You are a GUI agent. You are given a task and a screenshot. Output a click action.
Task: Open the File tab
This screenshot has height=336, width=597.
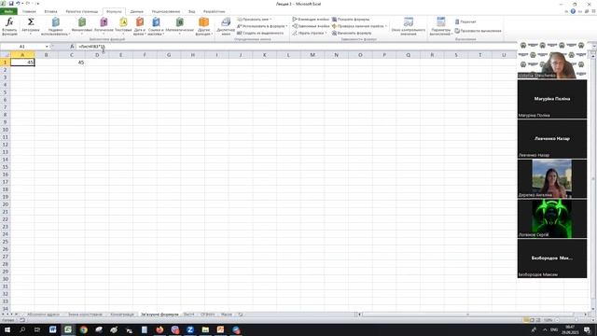(8, 11)
